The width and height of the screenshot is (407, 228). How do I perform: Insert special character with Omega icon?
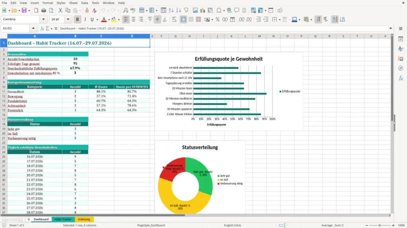click(219, 10)
